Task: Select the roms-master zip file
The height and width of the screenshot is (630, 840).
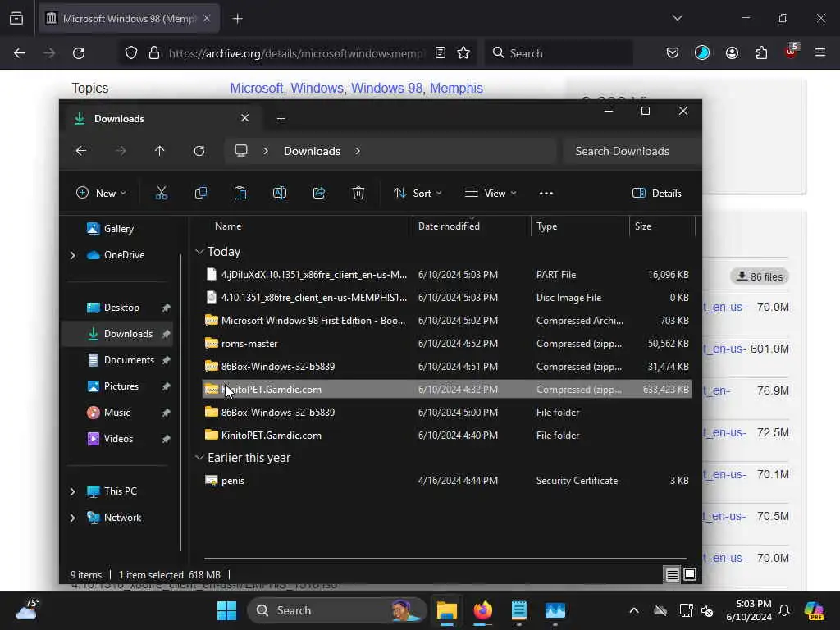Action: tap(447, 344)
